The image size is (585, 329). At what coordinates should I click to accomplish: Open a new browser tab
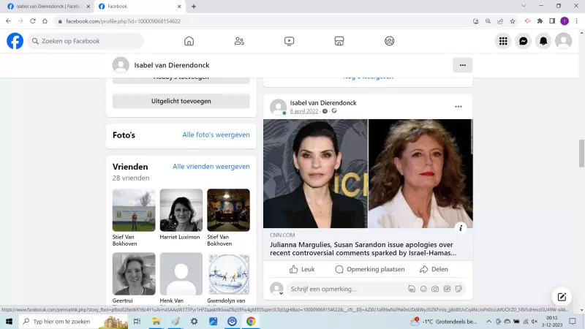click(x=194, y=6)
